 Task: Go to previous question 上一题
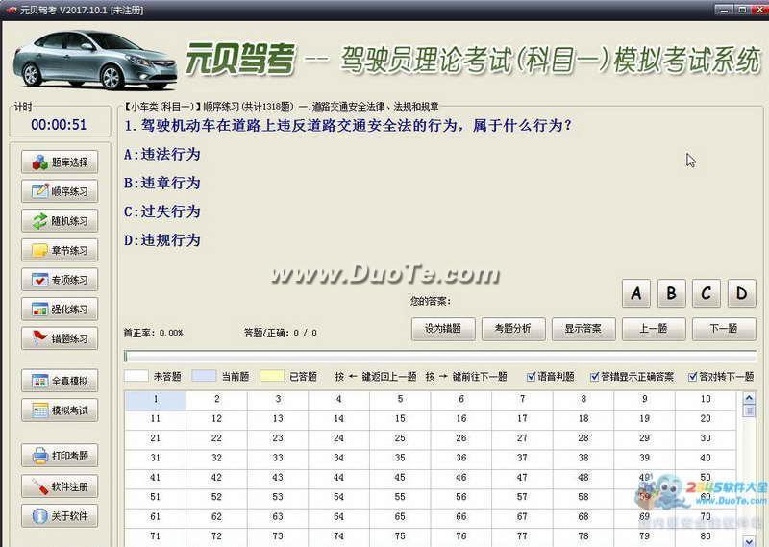(x=654, y=329)
